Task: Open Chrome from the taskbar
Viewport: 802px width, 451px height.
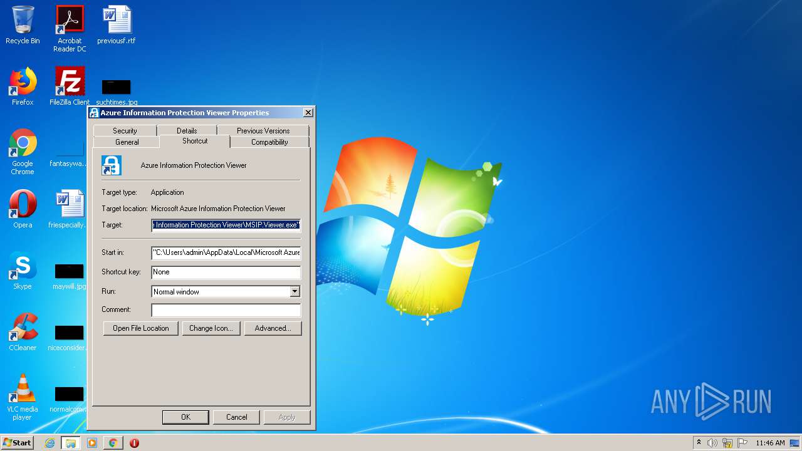Action: [x=113, y=443]
